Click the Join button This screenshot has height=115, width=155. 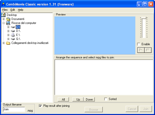click(146, 109)
